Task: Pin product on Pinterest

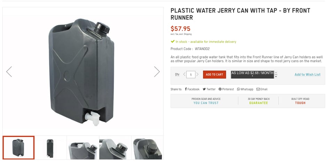Action: pos(226,89)
